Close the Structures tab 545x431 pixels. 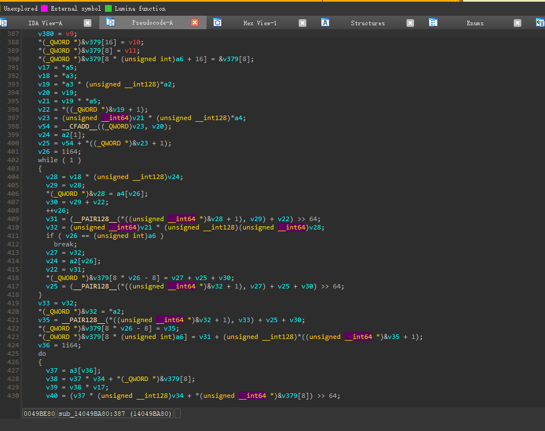coord(410,23)
